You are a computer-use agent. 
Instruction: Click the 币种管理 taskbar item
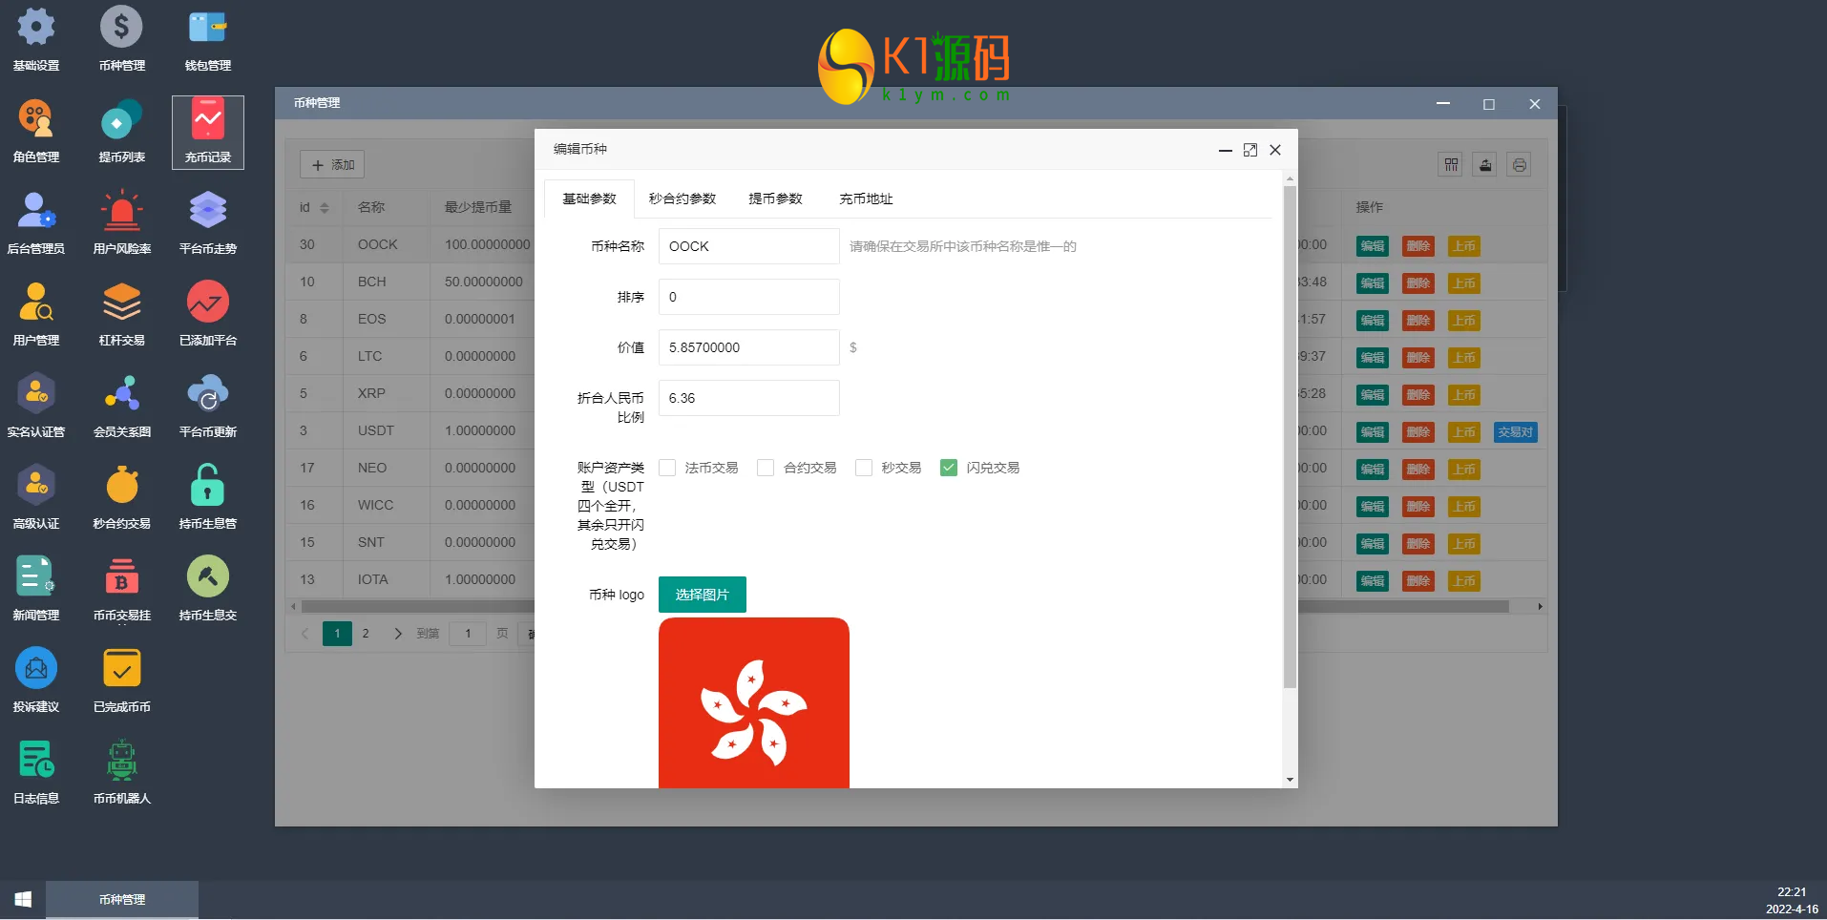pyautogui.click(x=122, y=899)
